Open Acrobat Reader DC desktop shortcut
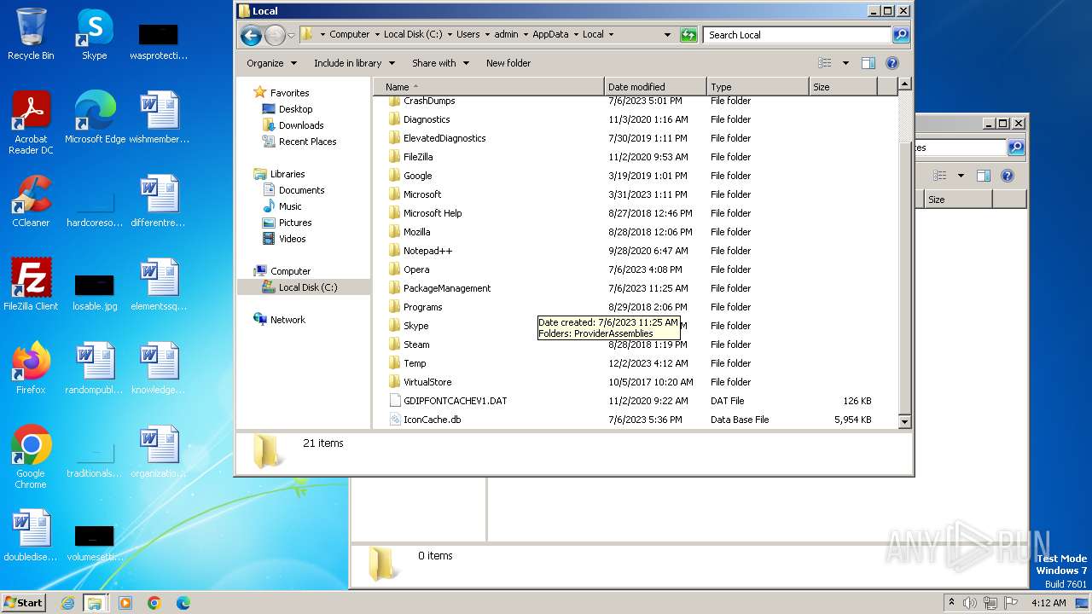The width and height of the screenshot is (1092, 614). pos(31,122)
